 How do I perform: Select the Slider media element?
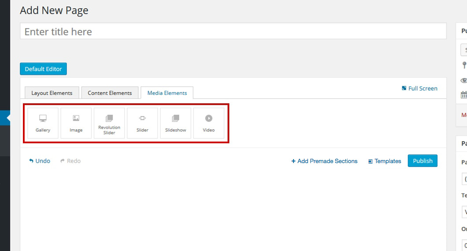tap(142, 123)
